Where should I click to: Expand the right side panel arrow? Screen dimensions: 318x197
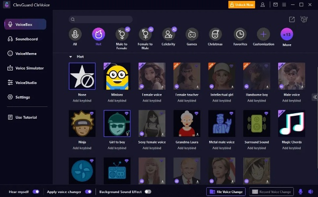click(315, 97)
